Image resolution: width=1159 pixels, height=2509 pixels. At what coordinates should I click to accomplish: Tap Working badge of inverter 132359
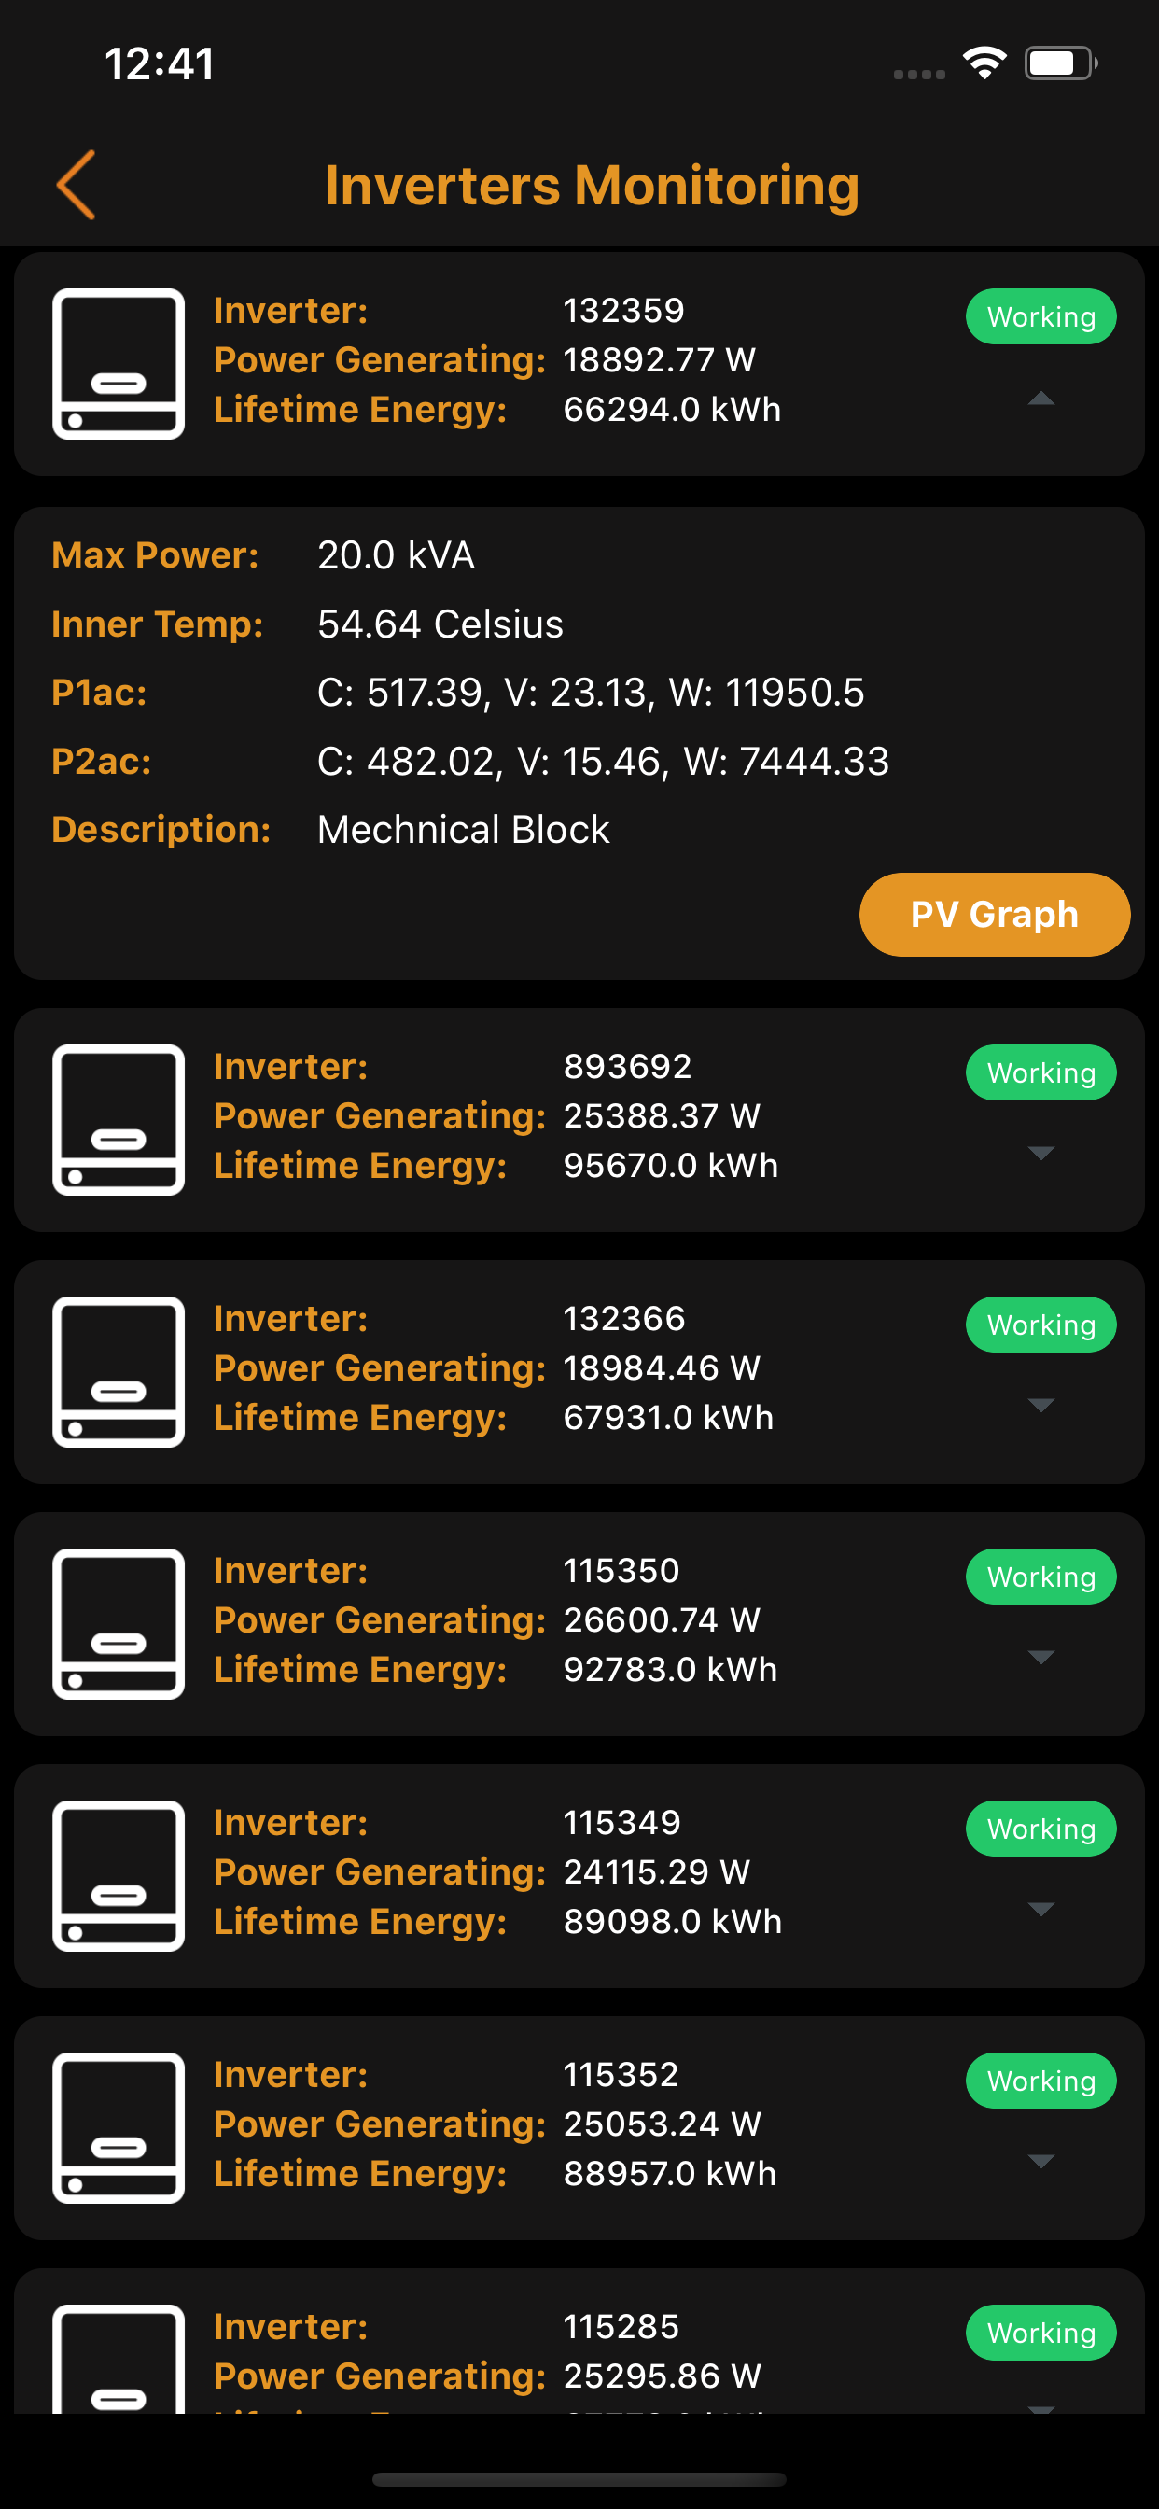[x=1040, y=316]
